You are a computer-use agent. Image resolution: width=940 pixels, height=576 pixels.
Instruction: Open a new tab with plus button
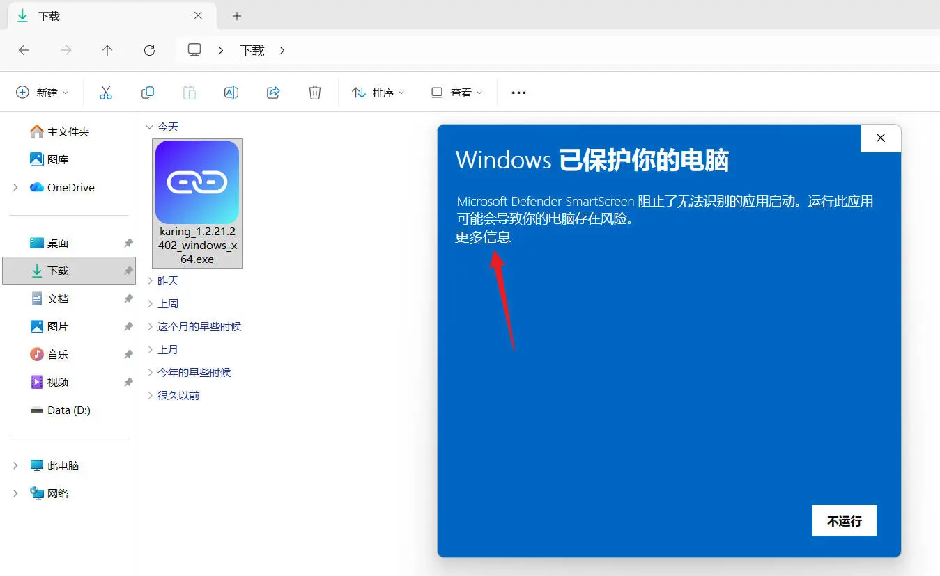pos(237,15)
